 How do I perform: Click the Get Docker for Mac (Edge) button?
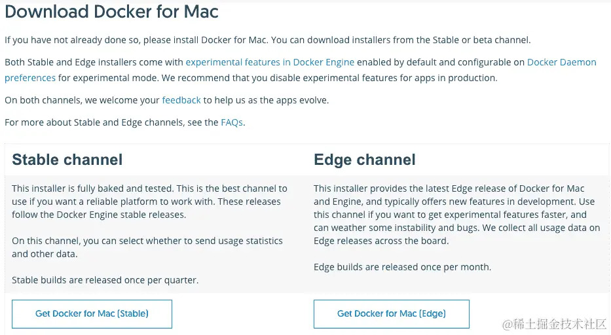[x=391, y=314]
